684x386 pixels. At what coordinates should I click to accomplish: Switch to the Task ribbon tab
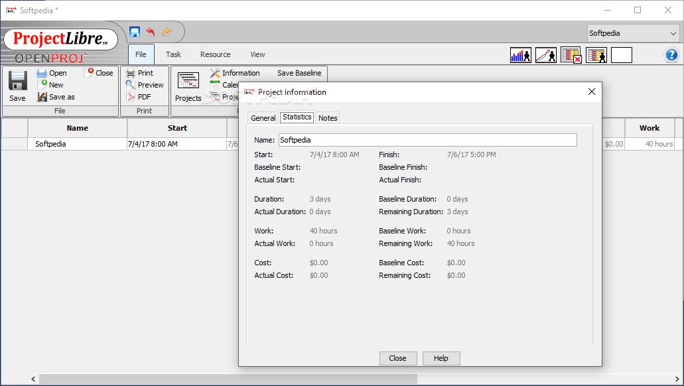click(173, 54)
